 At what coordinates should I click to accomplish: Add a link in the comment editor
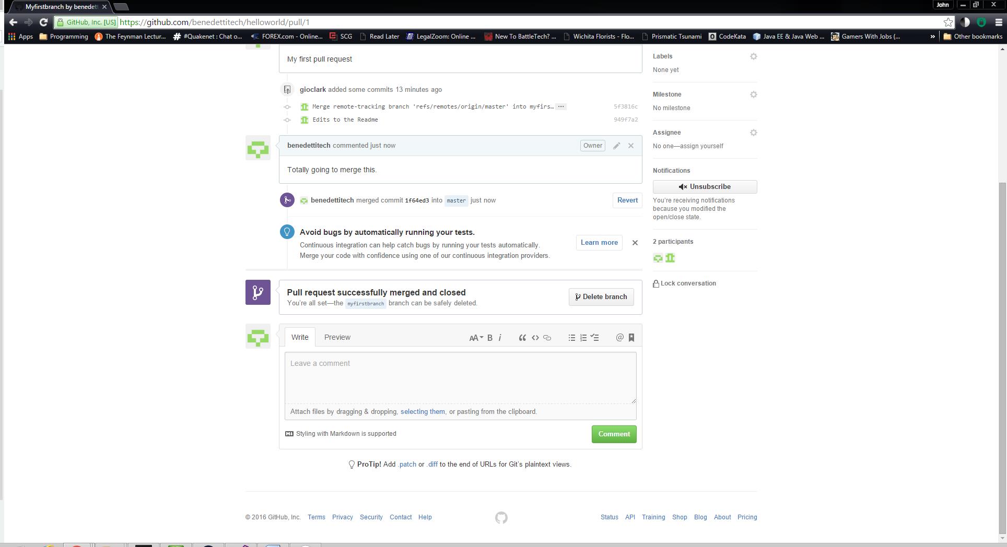point(547,338)
